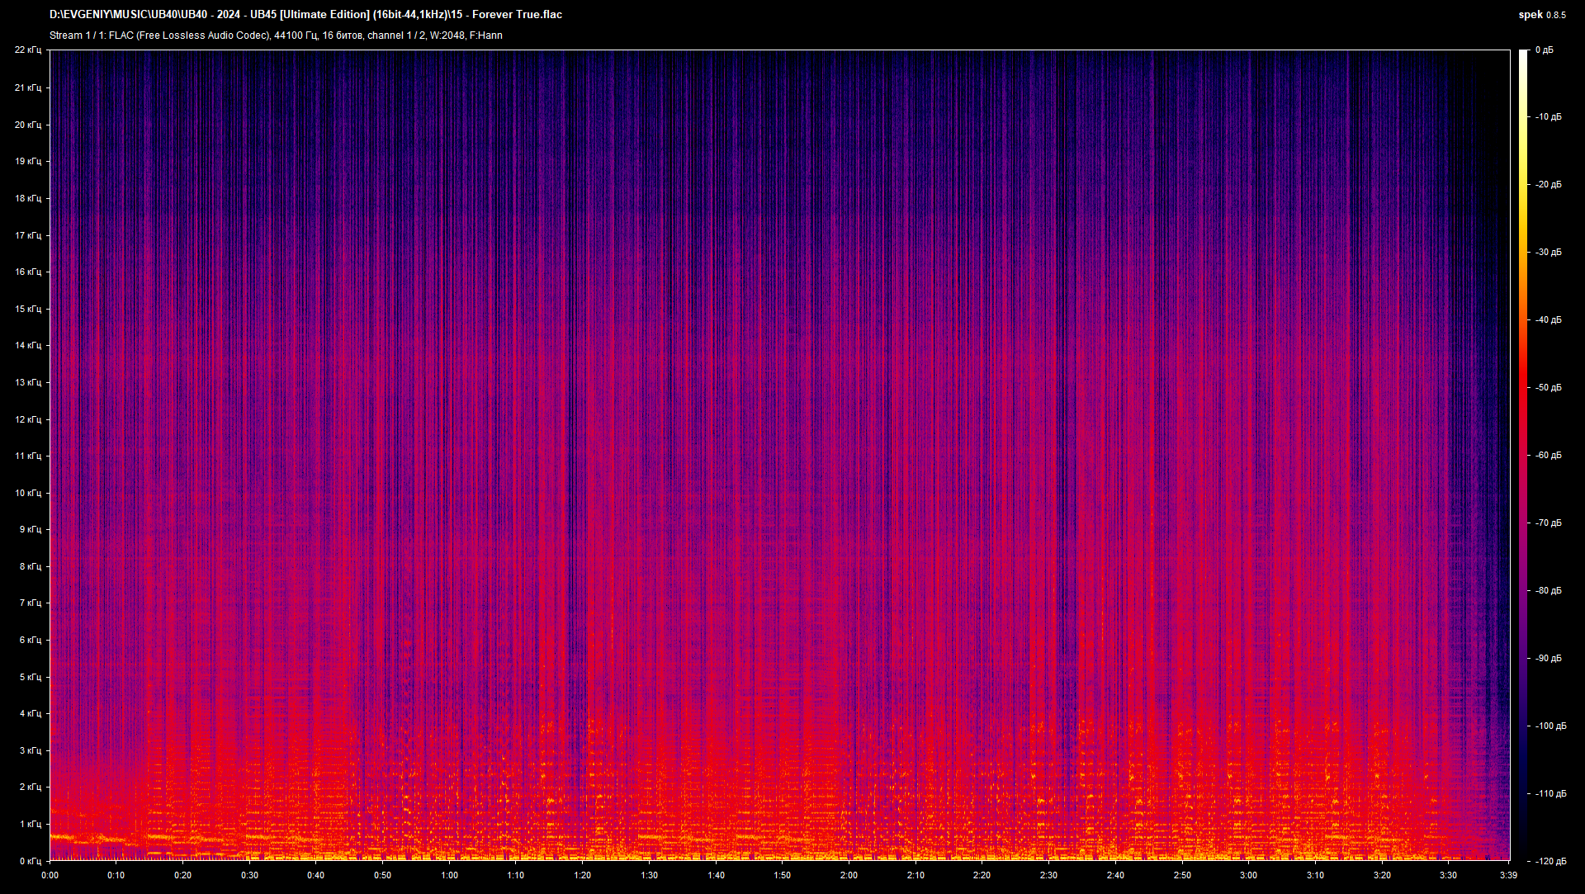Click the -90 дБ level scale label
This screenshot has height=894, width=1585.
[1549, 659]
